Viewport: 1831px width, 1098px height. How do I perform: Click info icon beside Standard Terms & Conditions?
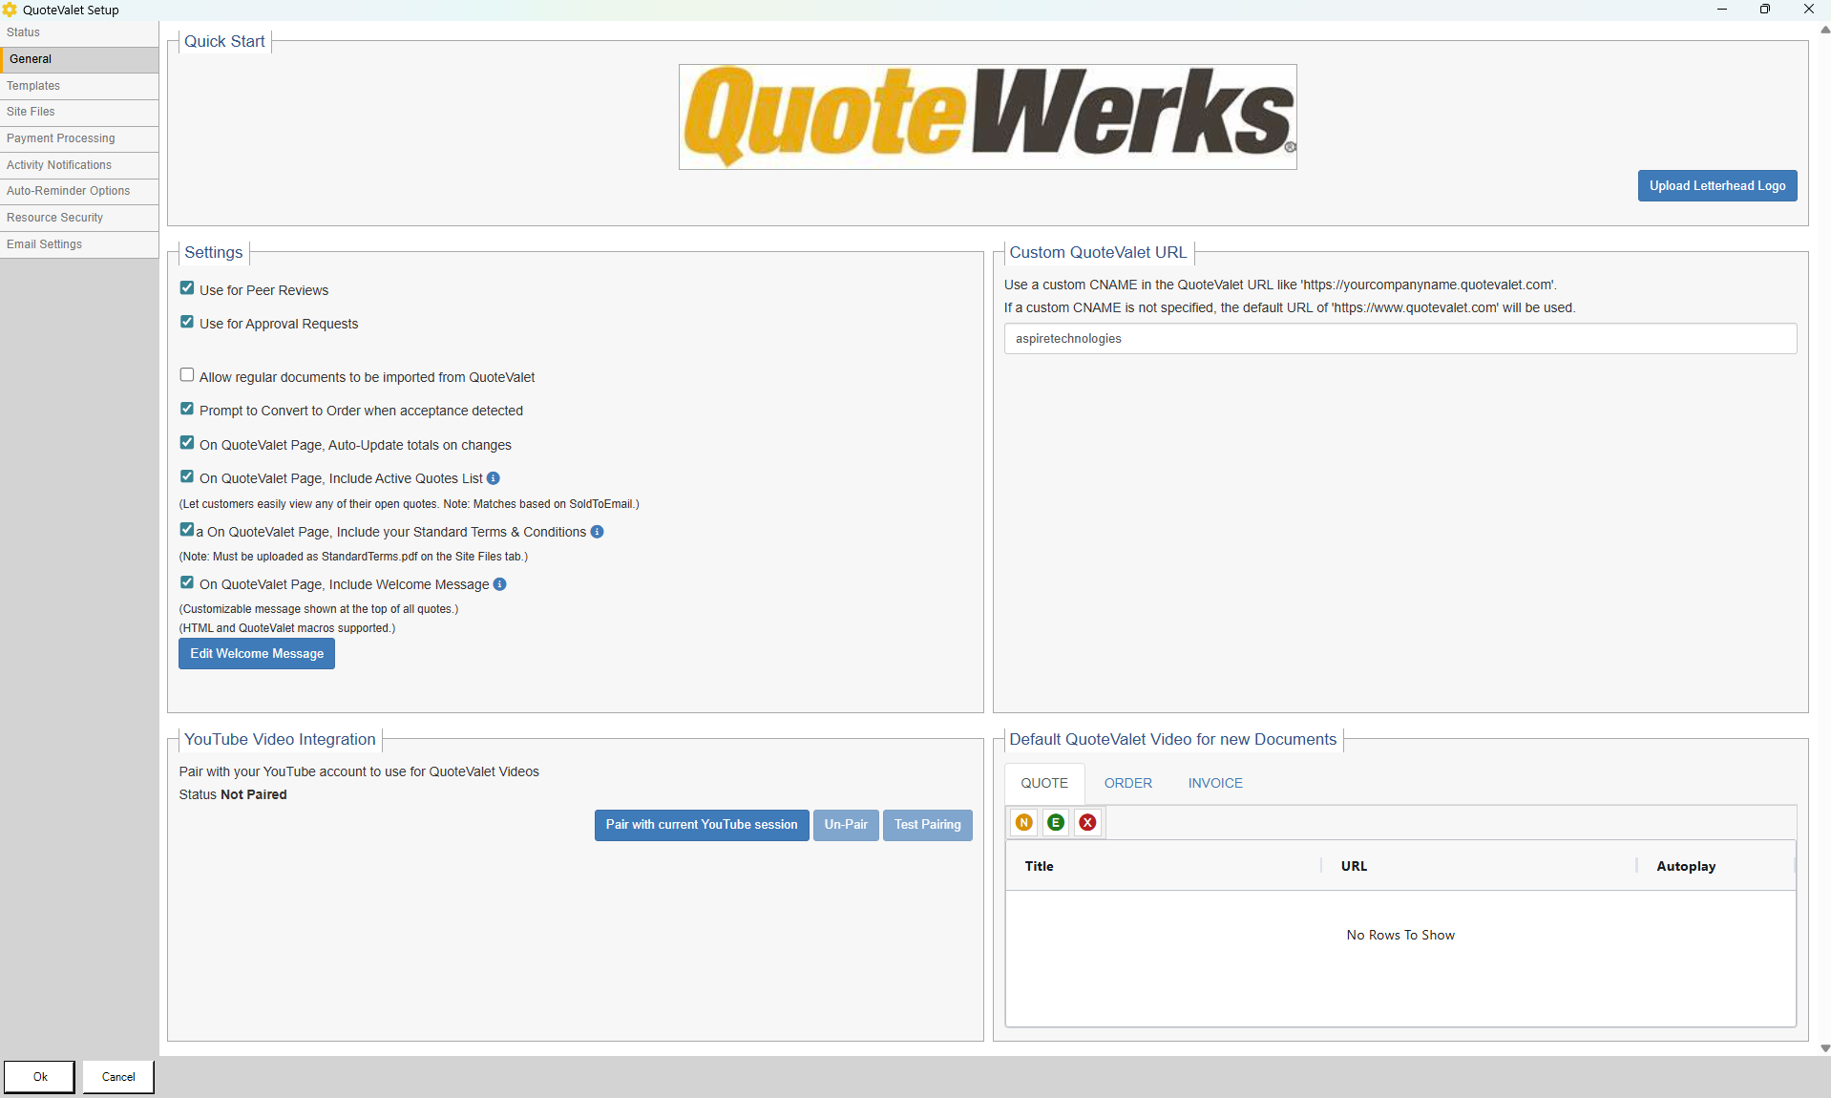click(x=597, y=532)
